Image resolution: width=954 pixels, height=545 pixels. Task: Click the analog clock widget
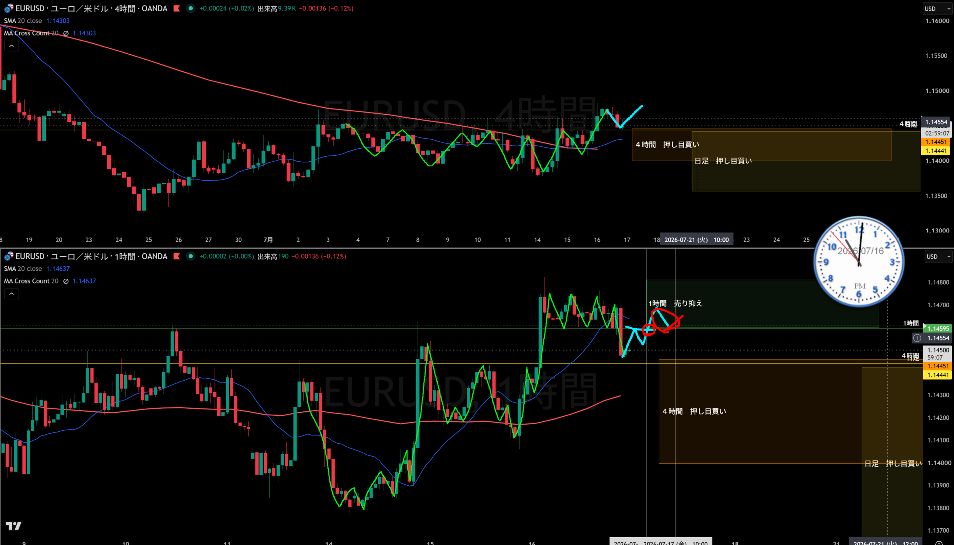(859, 261)
